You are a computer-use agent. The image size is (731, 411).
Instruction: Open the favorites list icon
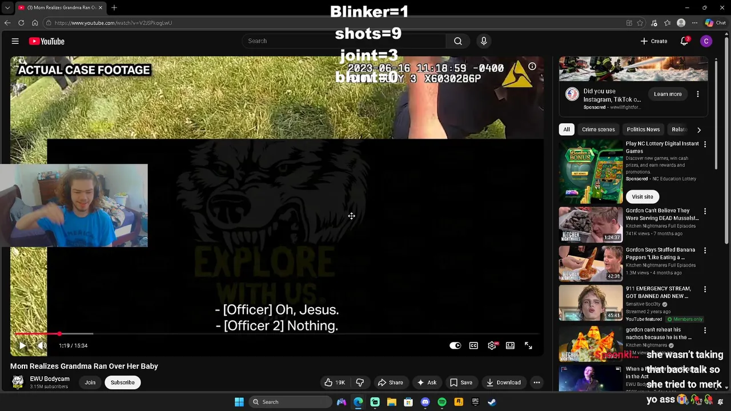click(667, 23)
